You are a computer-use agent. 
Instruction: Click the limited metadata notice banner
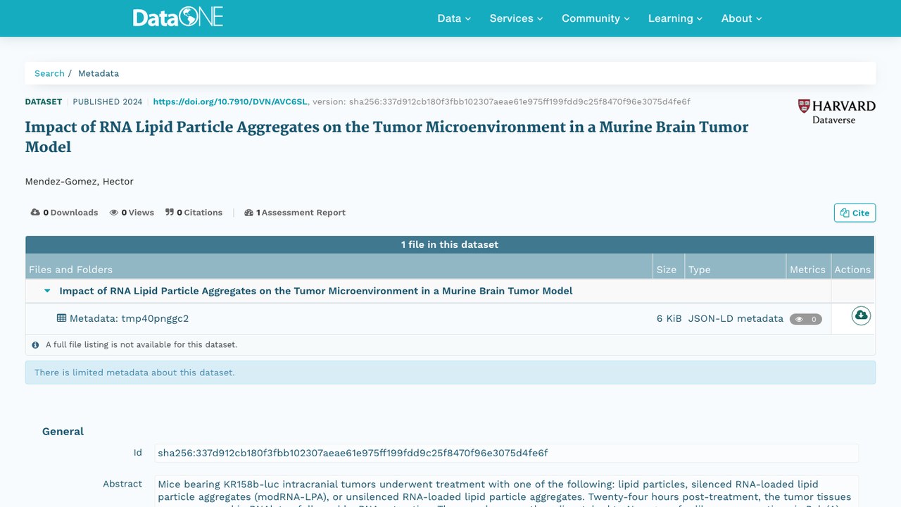[x=450, y=373]
